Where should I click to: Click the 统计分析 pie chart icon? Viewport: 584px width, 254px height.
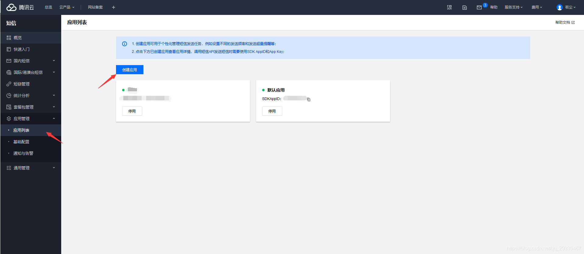(x=9, y=96)
